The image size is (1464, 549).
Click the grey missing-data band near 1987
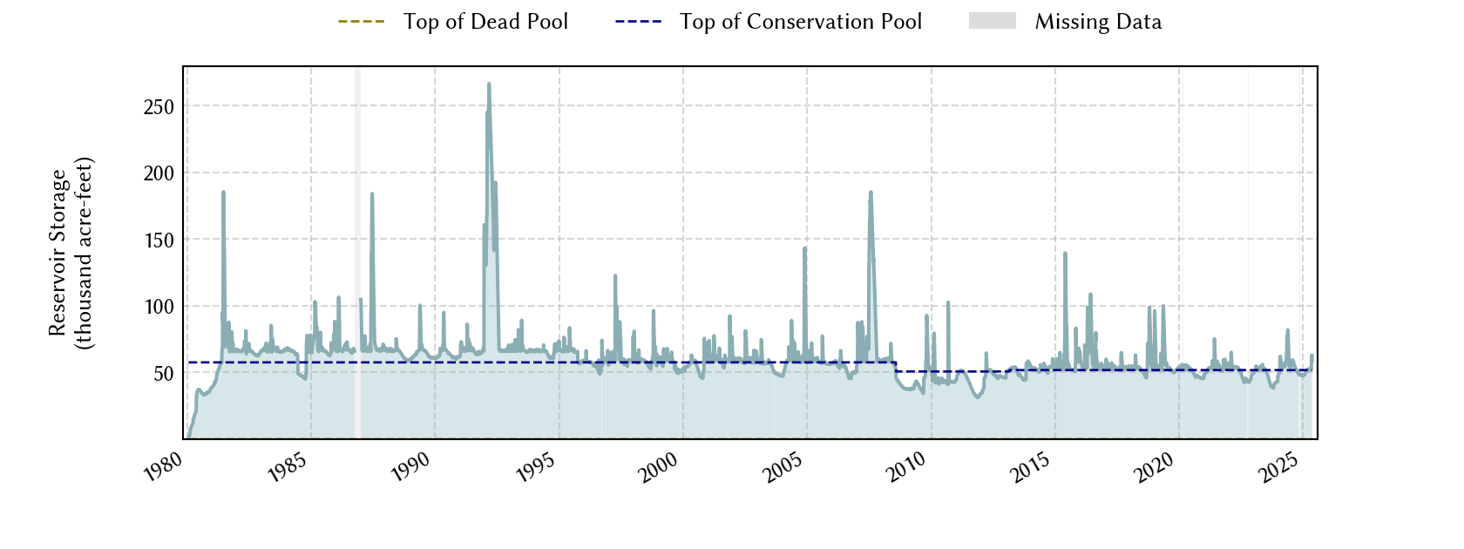[357, 253]
